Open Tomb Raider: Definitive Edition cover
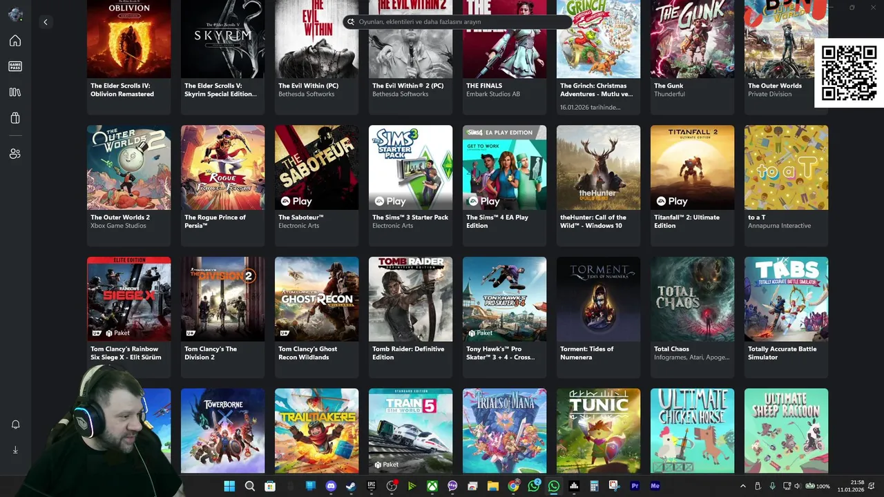 point(410,299)
